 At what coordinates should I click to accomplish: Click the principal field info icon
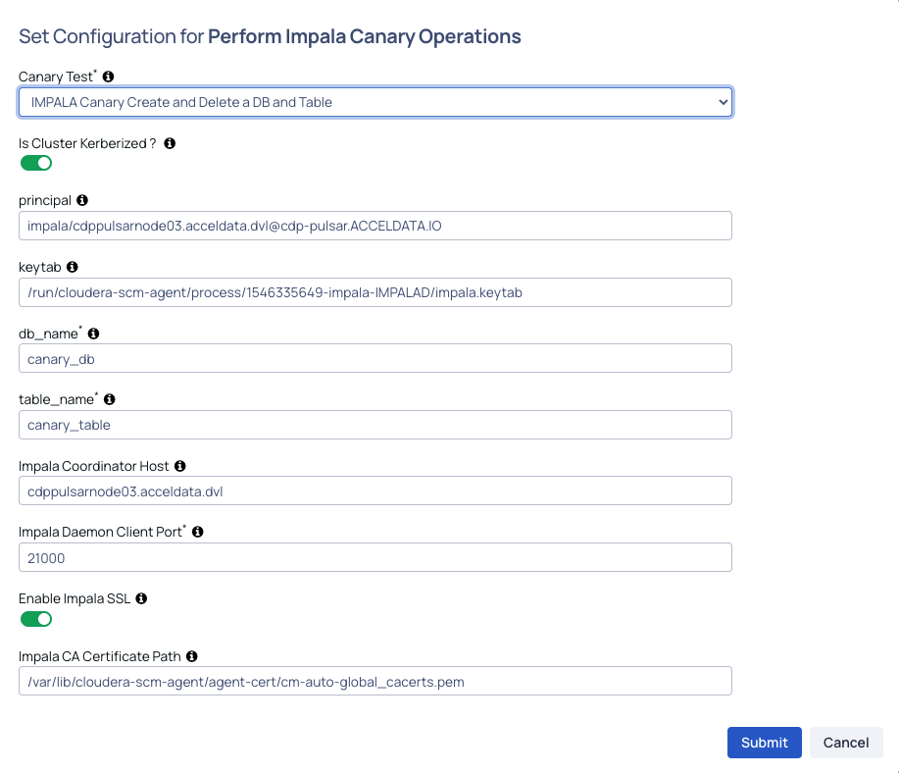coord(82,200)
